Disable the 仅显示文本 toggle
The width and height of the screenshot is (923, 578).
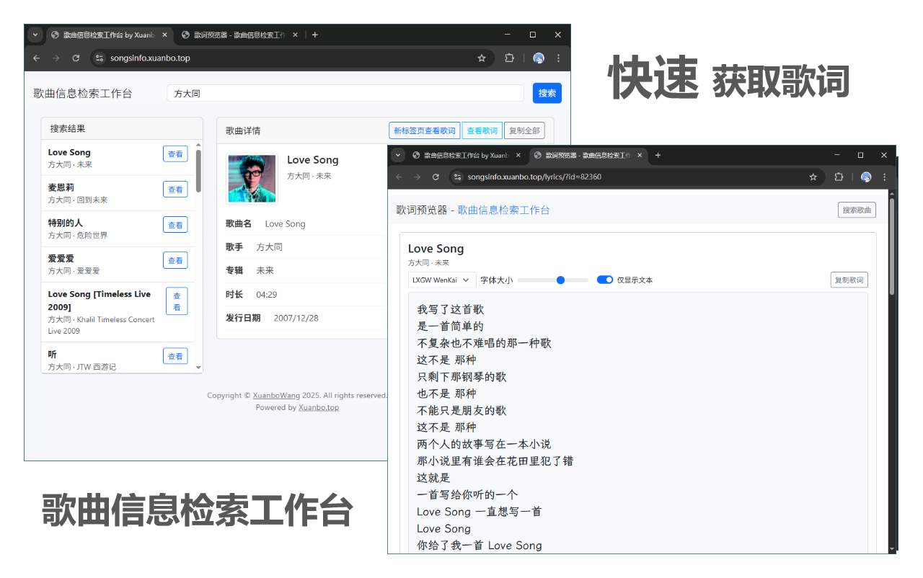point(605,279)
